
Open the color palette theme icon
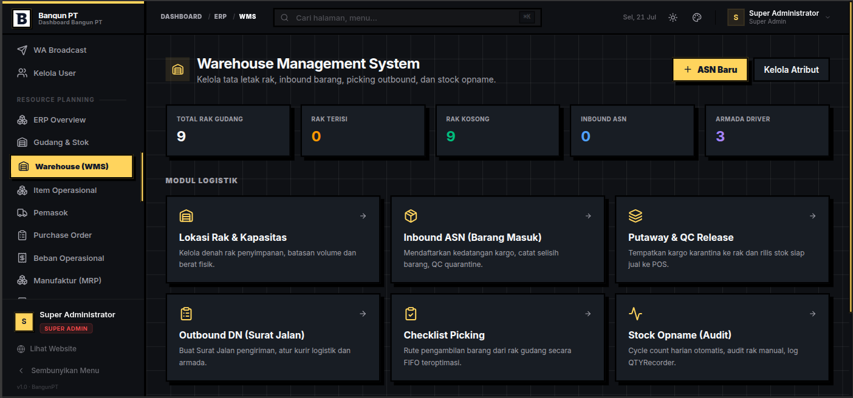pos(697,18)
